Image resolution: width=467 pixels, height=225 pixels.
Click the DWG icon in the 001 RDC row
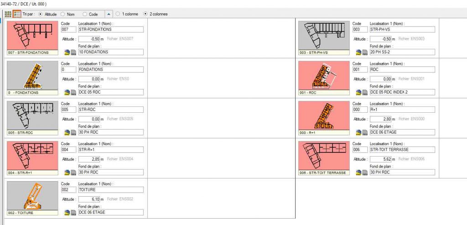[358, 92]
